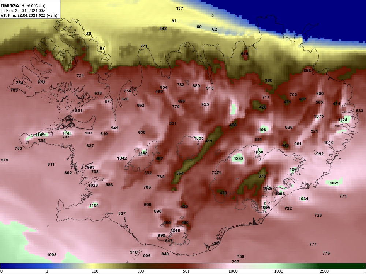Select the 727 value
The height and width of the screenshot is (274, 366).
[215, 173]
